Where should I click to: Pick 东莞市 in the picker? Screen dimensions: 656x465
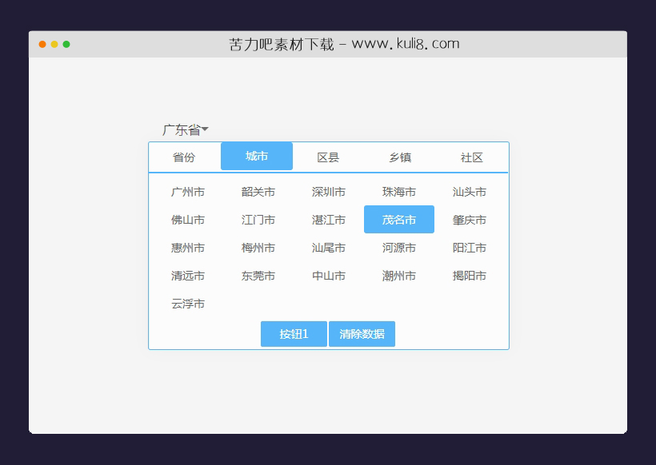(x=258, y=276)
